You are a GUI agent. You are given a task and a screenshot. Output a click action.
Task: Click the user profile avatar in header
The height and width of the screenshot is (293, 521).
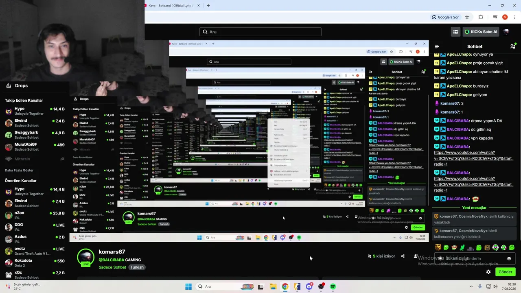[x=506, y=32]
